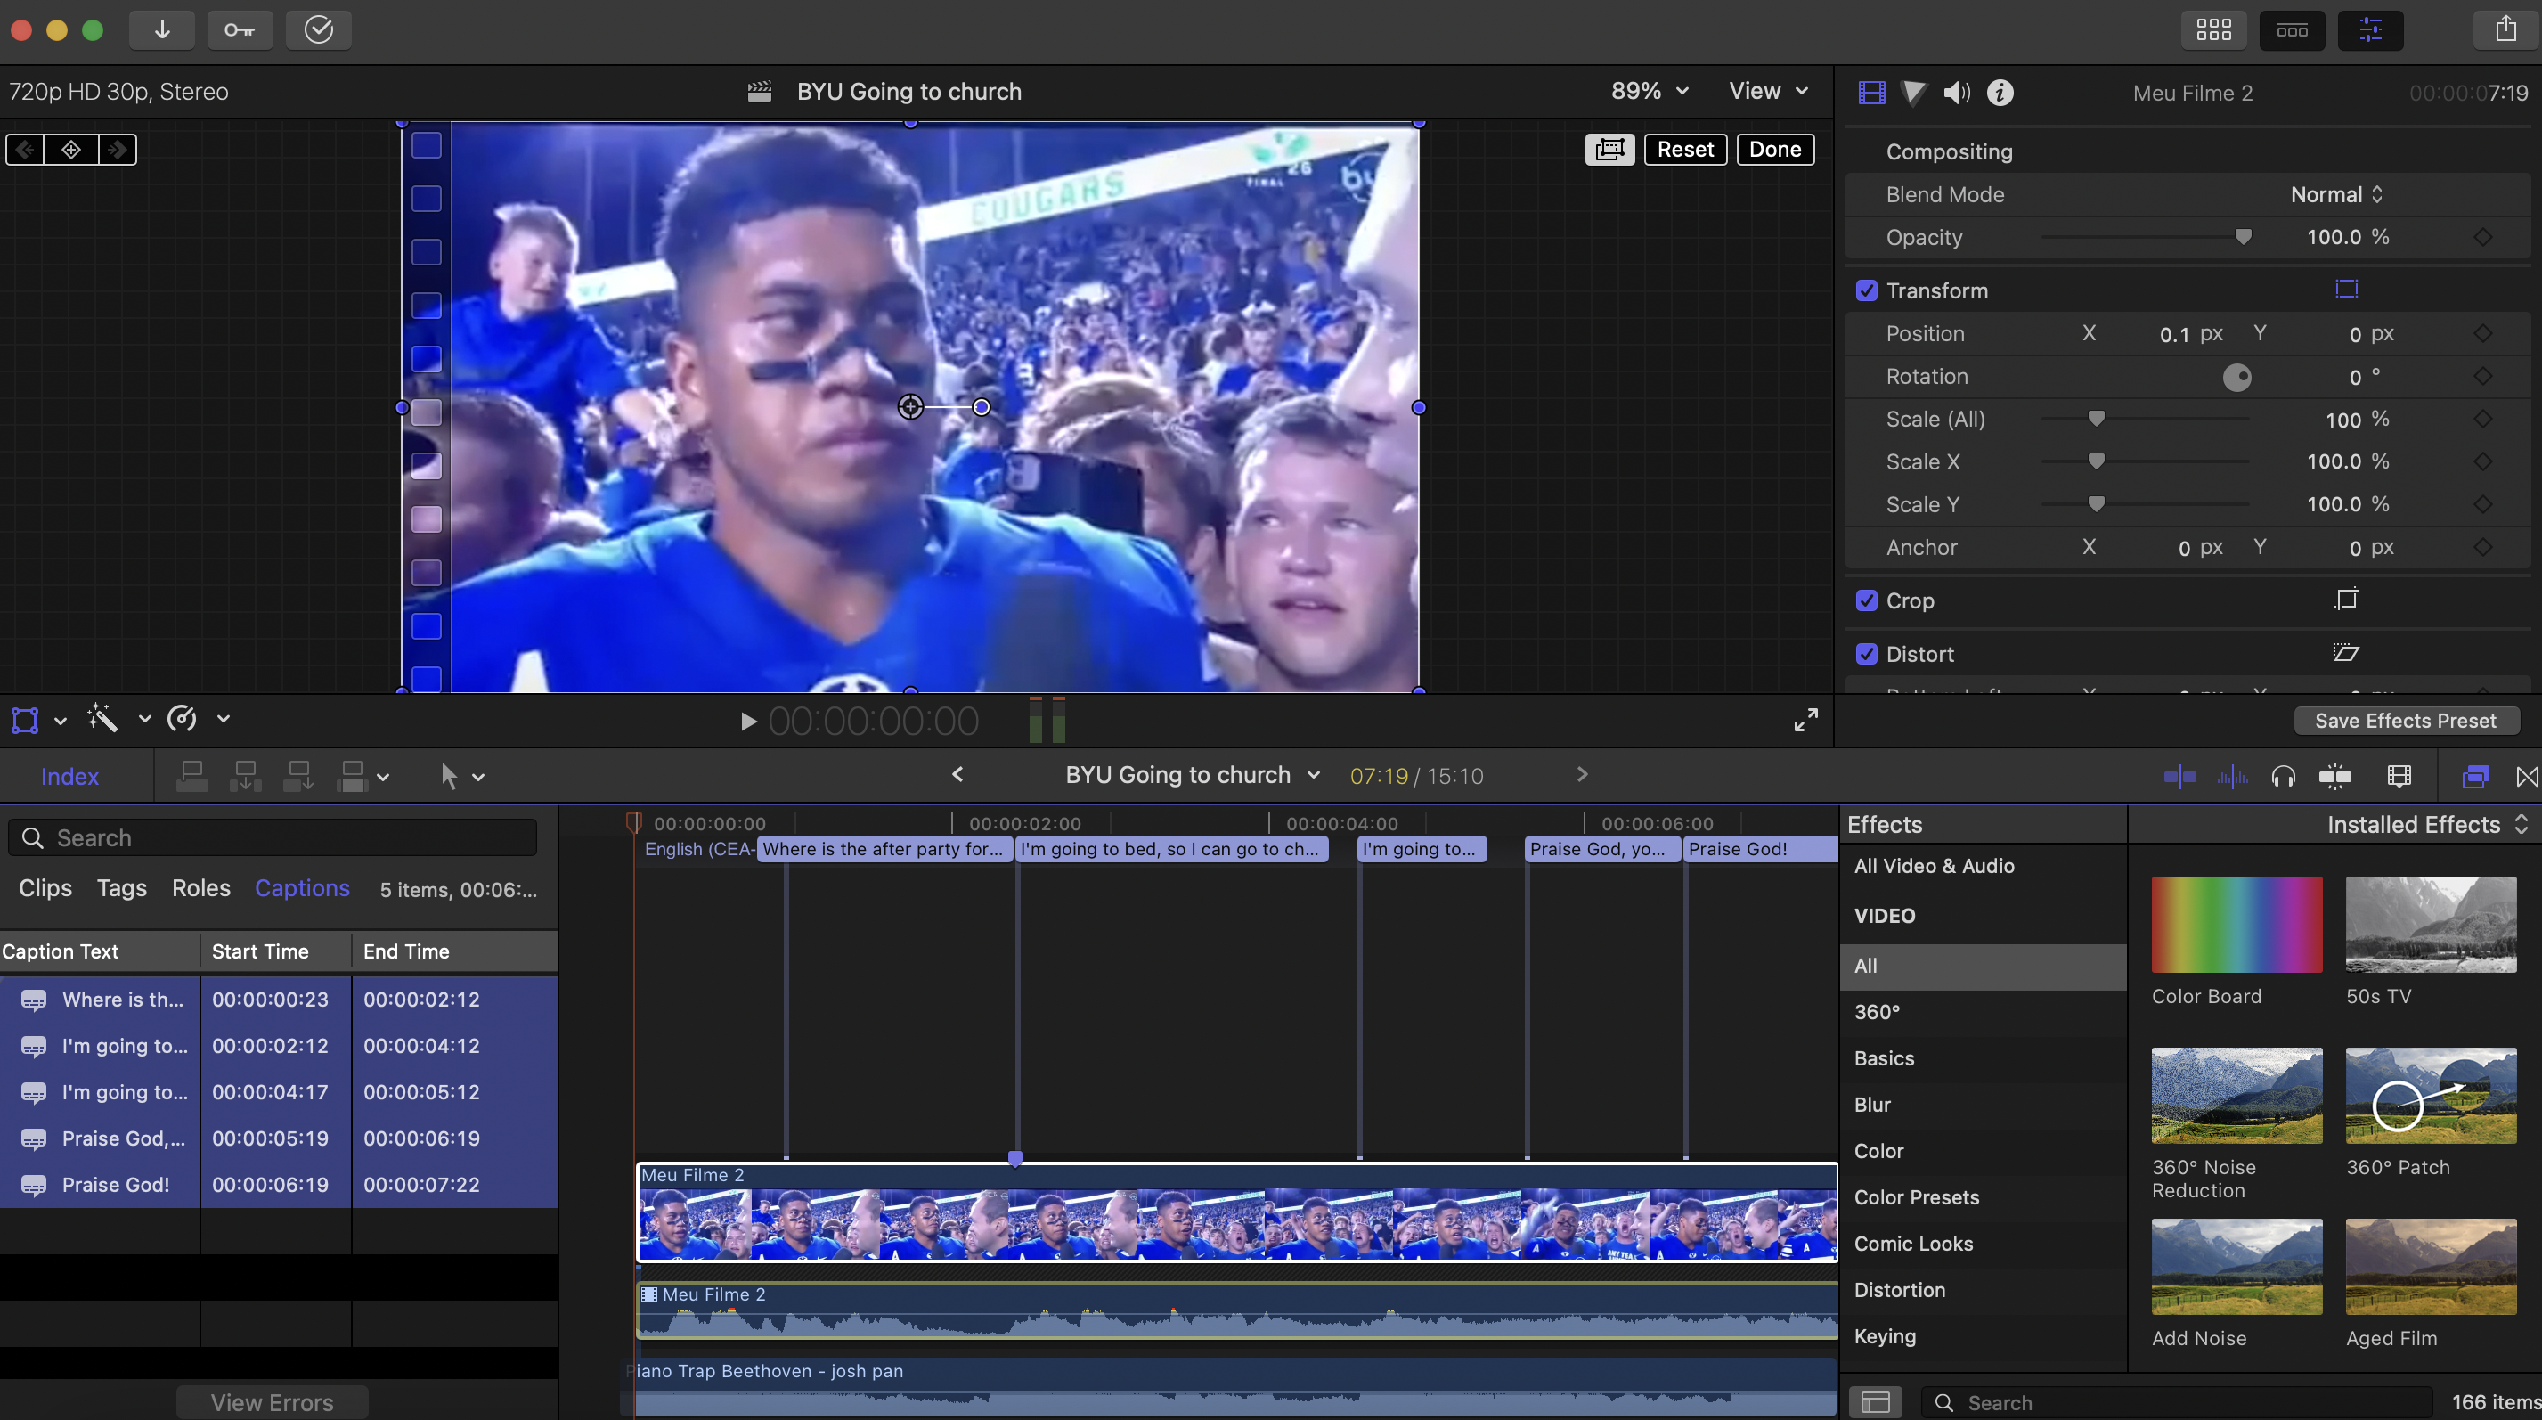Open the Blend Mode Normal dropdown
Image resolution: width=2542 pixels, height=1420 pixels.
pyautogui.click(x=2335, y=194)
